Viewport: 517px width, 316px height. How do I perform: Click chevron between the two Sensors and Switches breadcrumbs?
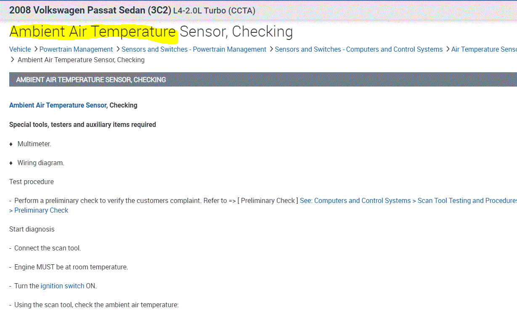click(x=271, y=49)
